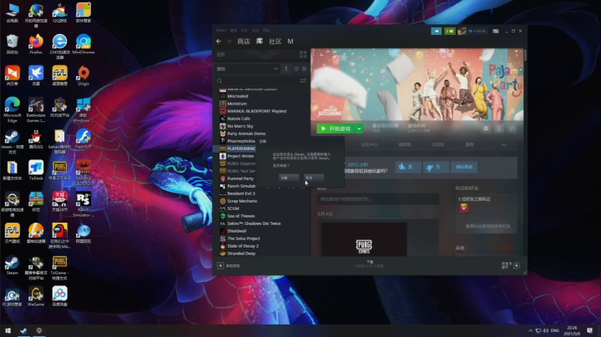Open WeGame desktop shortcut
This screenshot has height=337, width=601.
36,296
